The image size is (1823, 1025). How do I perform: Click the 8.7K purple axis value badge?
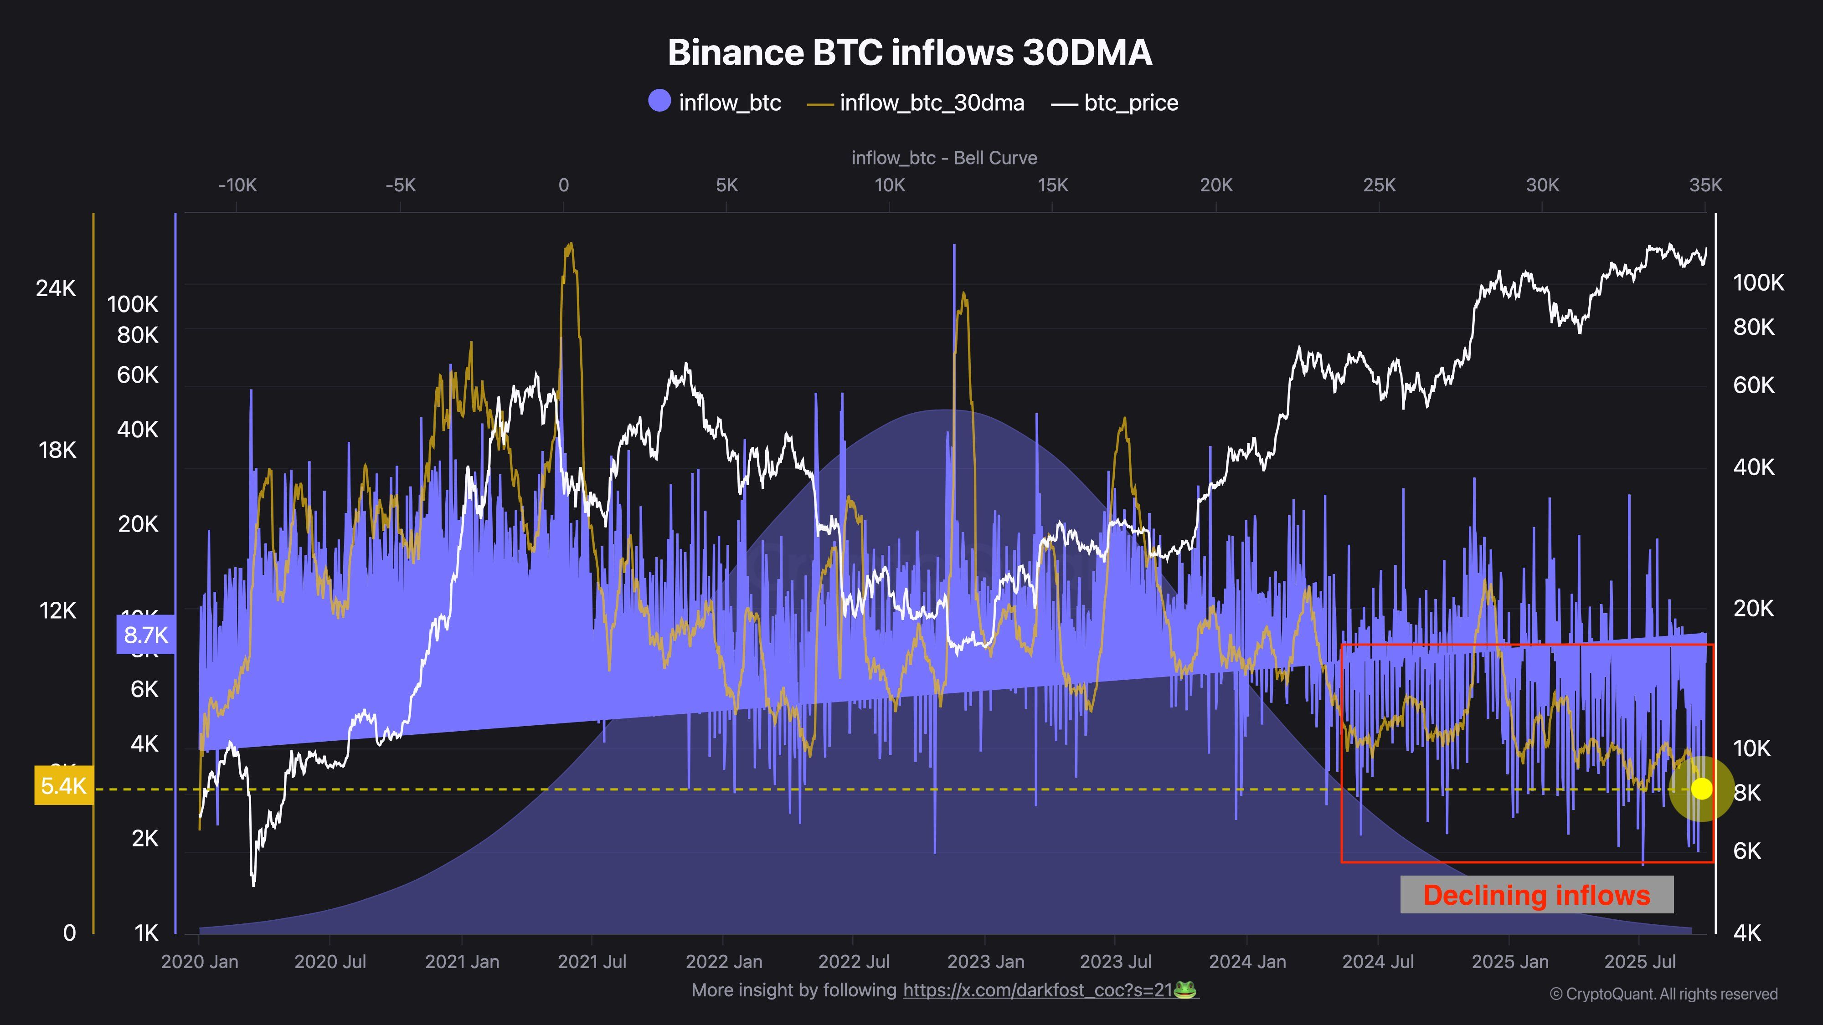[x=146, y=635]
